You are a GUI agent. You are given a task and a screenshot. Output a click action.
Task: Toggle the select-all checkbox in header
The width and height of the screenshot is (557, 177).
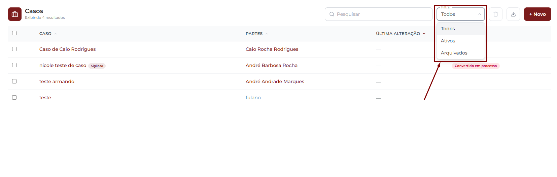point(14,33)
